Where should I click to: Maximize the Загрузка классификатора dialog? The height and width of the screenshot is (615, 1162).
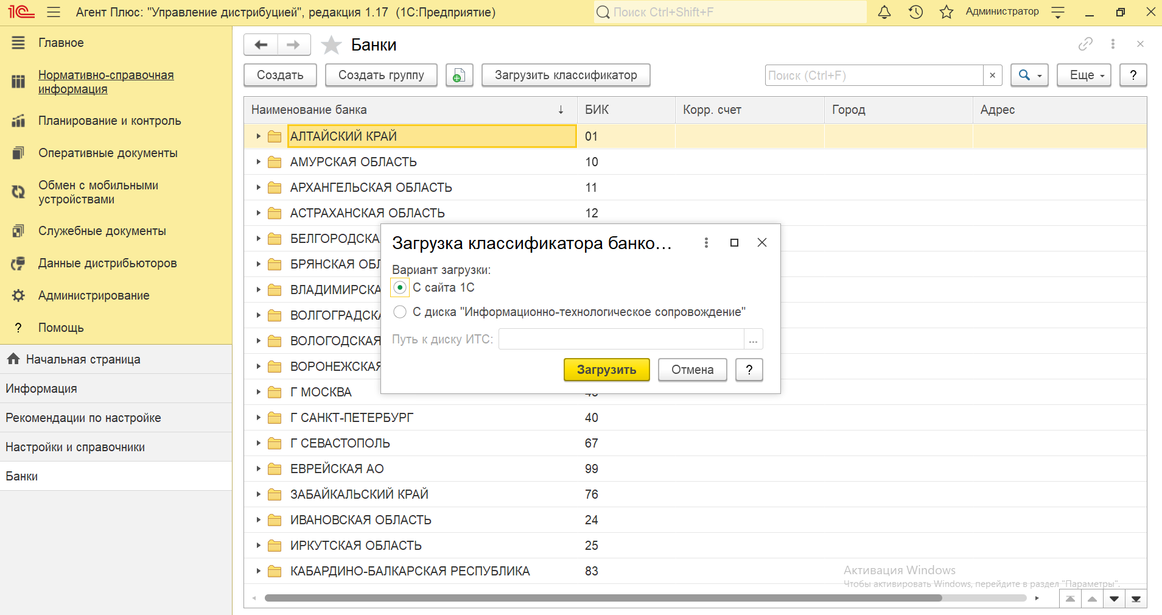point(734,242)
